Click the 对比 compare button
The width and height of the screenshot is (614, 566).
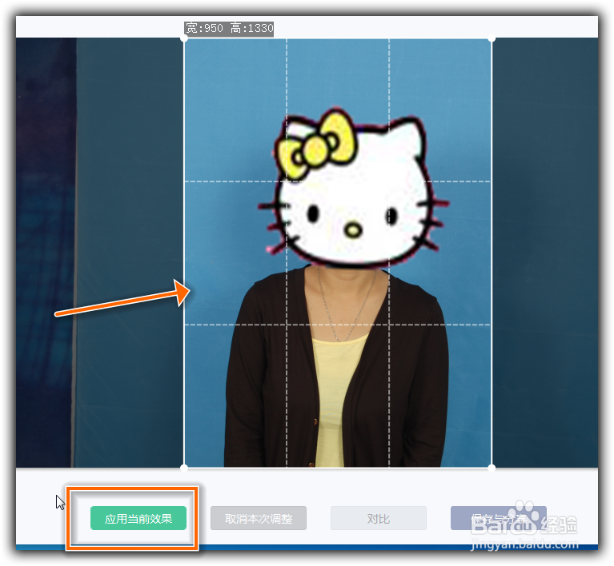[x=379, y=518]
